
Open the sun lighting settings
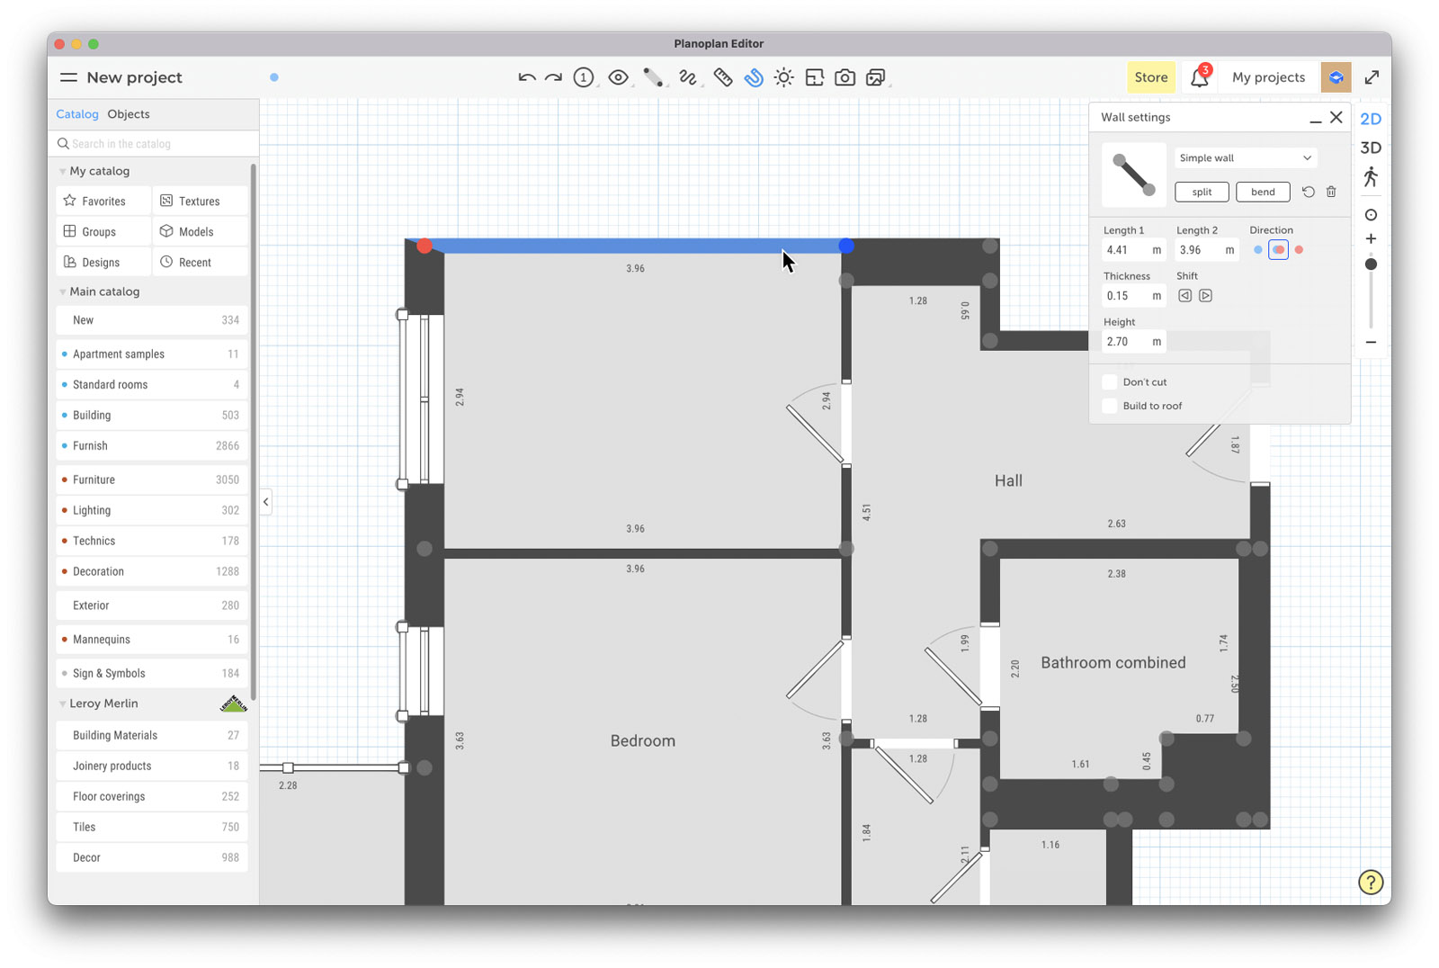(x=784, y=77)
